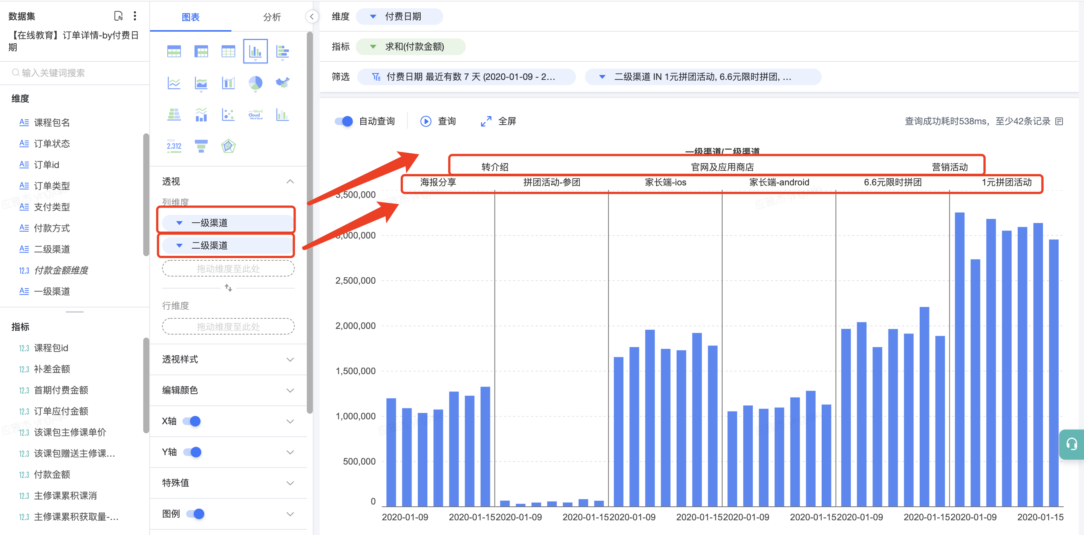Select the detail table chart icon
This screenshot has height=535, width=1084.
click(x=228, y=51)
